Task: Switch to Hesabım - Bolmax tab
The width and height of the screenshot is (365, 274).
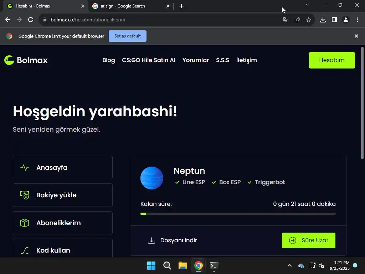Action: (x=45, y=6)
